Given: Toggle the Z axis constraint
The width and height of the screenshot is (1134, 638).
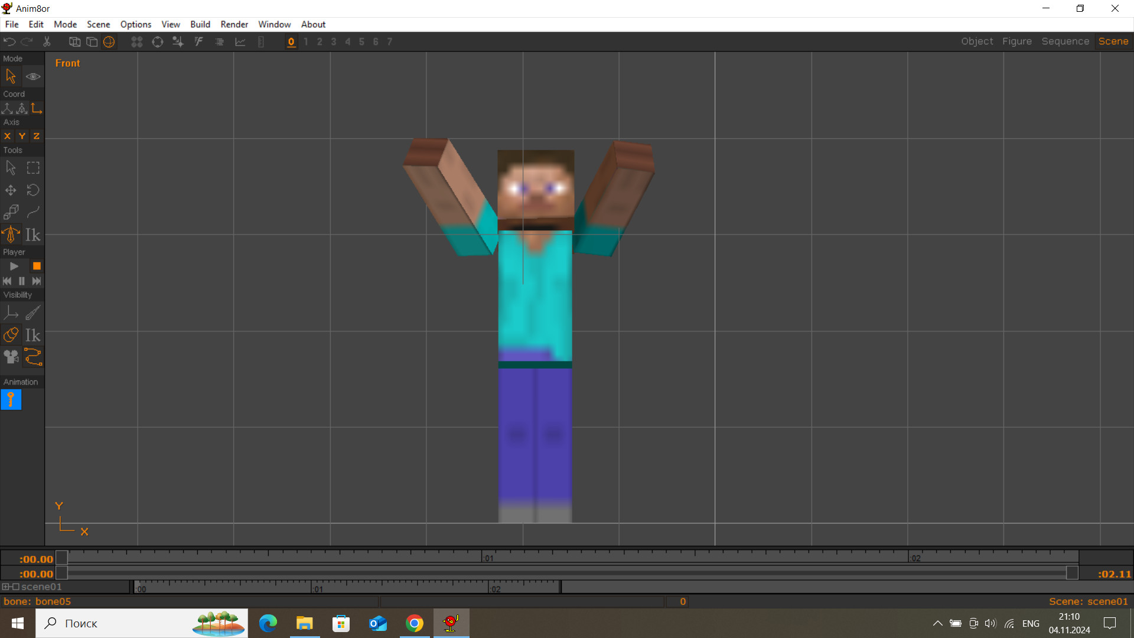Looking at the screenshot, I should (36, 136).
